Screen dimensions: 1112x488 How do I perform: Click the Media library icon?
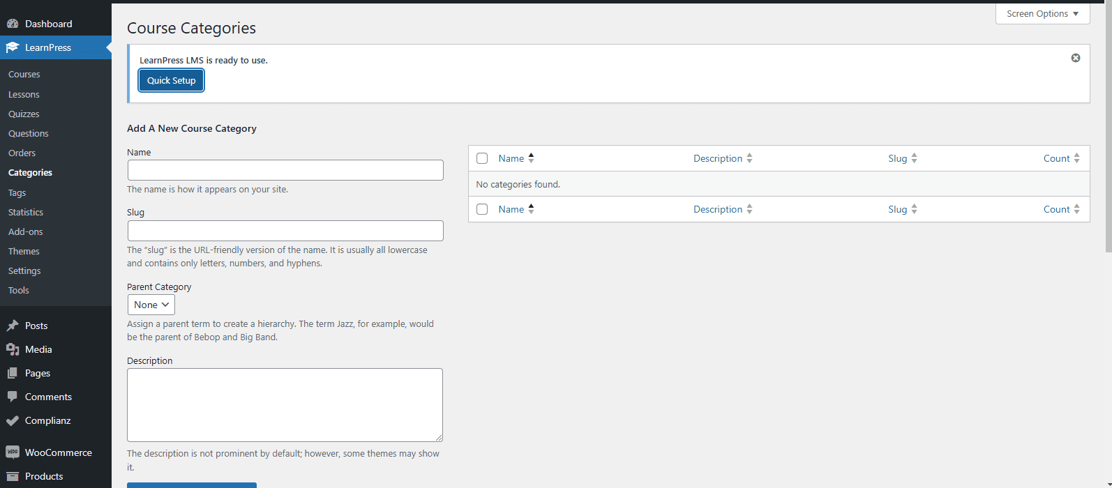[x=13, y=349]
